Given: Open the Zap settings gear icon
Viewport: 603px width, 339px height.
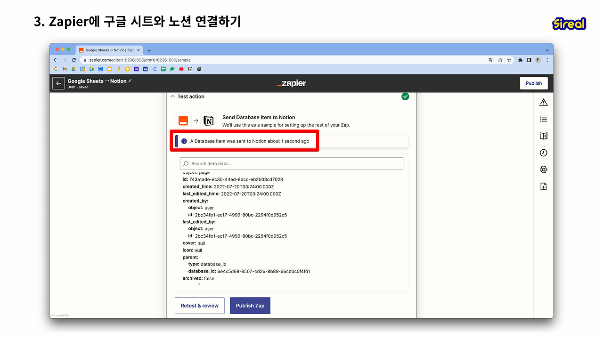Looking at the screenshot, I should [544, 169].
